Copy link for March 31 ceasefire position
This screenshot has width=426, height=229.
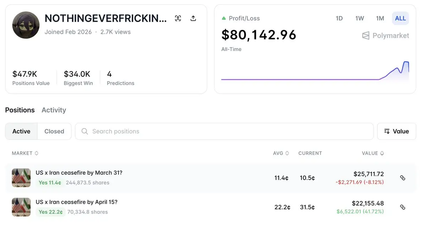403,178
